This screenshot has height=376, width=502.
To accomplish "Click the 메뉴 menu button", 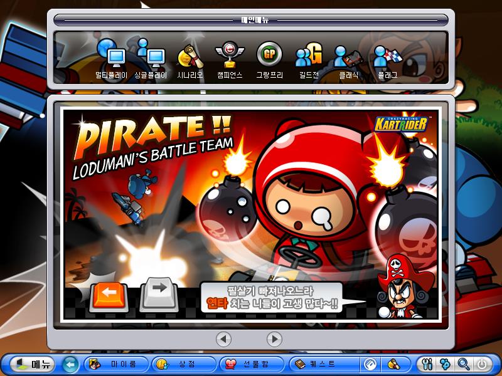I will pos(31,364).
